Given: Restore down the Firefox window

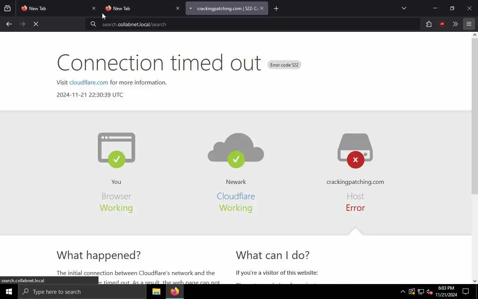Looking at the screenshot, I should point(452,8).
